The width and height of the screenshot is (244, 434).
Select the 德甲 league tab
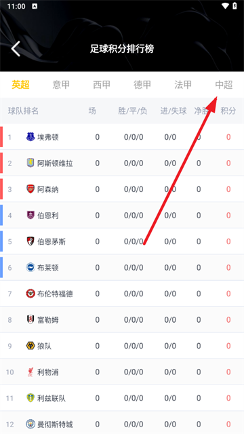pos(142,85)
